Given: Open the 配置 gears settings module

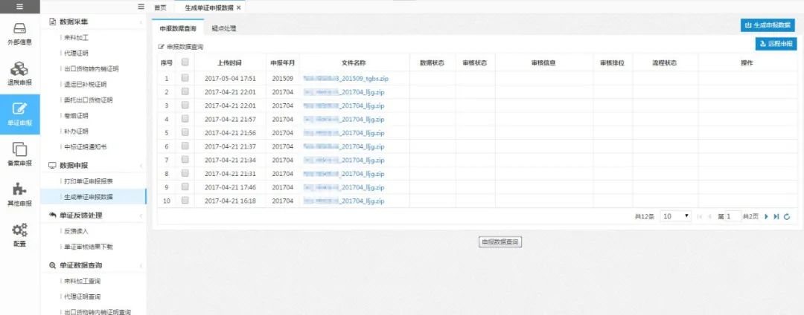Looking at the screenshot, I should (19, 236).
